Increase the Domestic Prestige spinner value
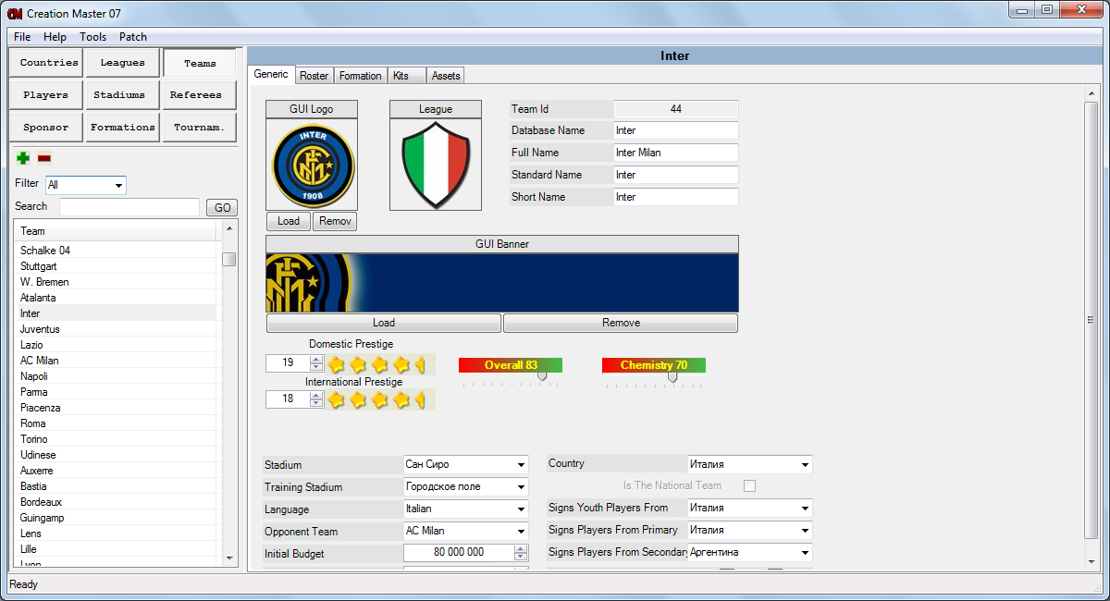This screenshot has height=601, width=1110. 316,359
